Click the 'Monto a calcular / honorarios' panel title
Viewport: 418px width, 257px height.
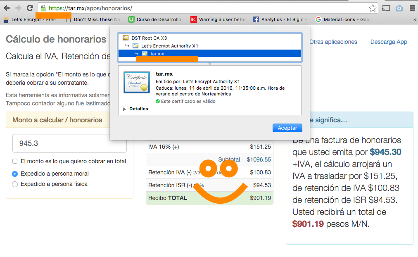point(57,120)
